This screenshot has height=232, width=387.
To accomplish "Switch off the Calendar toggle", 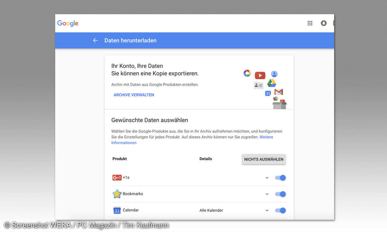I will (280, 210).
